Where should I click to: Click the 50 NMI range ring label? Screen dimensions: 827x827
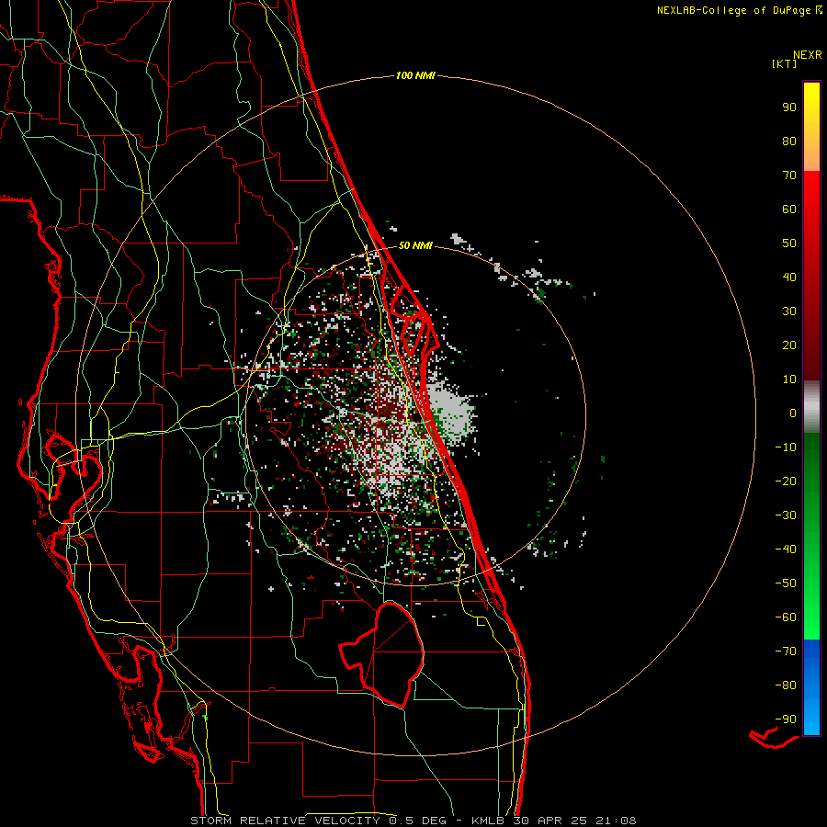tap(415, 245)
